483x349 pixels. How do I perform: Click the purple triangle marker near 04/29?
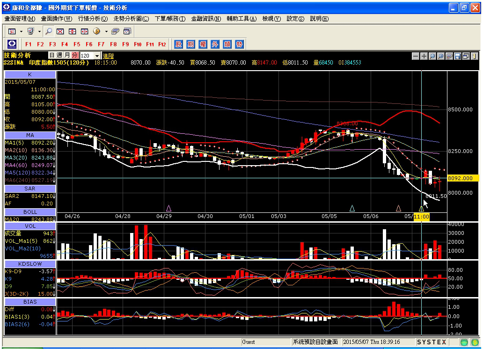(x=168, y=209)
